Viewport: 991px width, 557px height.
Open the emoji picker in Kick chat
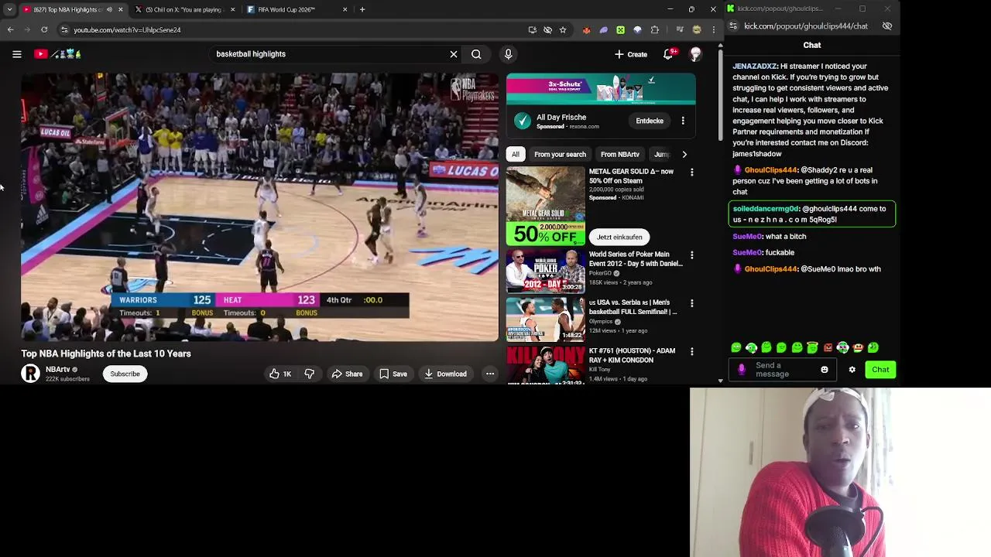pyautogui.click(x=825, y=370)
